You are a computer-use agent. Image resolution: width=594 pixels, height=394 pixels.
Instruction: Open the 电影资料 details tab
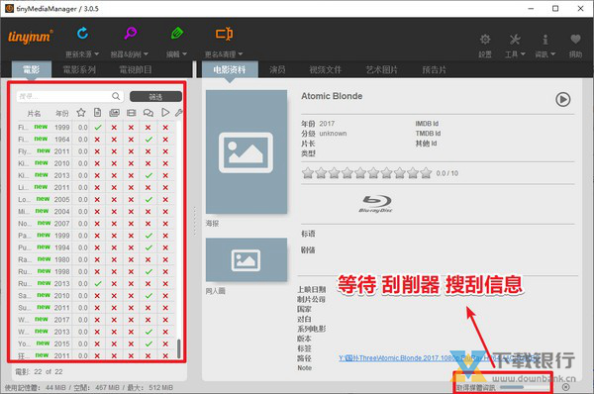pyautogui.click(x=230, y=69)
